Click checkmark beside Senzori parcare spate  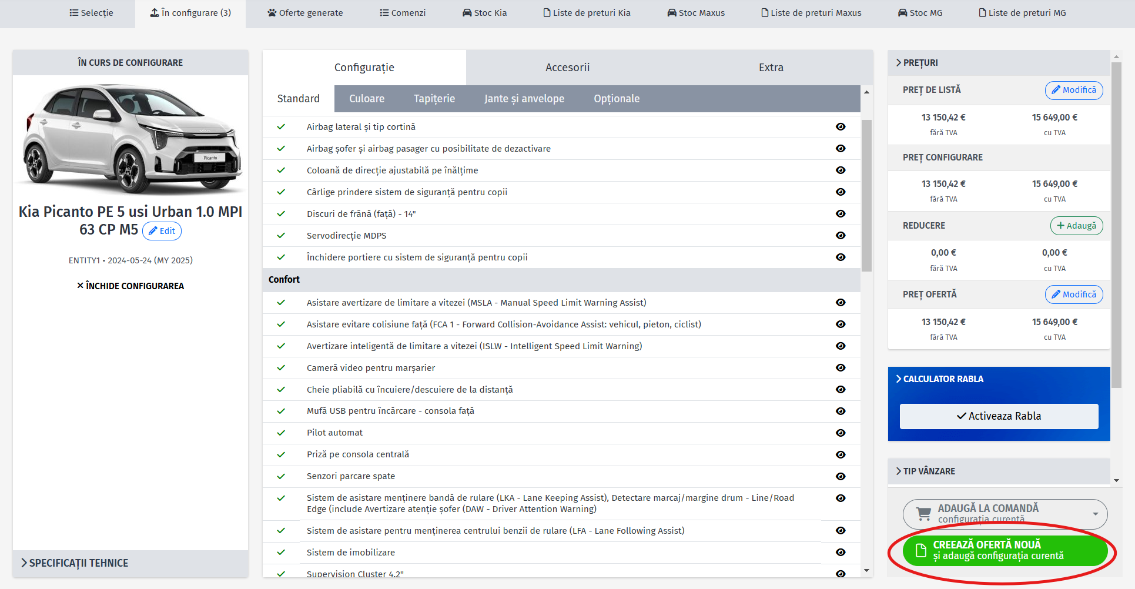click(281, 477)
